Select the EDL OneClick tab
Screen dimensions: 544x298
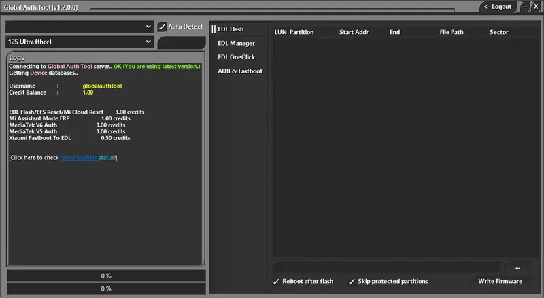coord(236,57)
